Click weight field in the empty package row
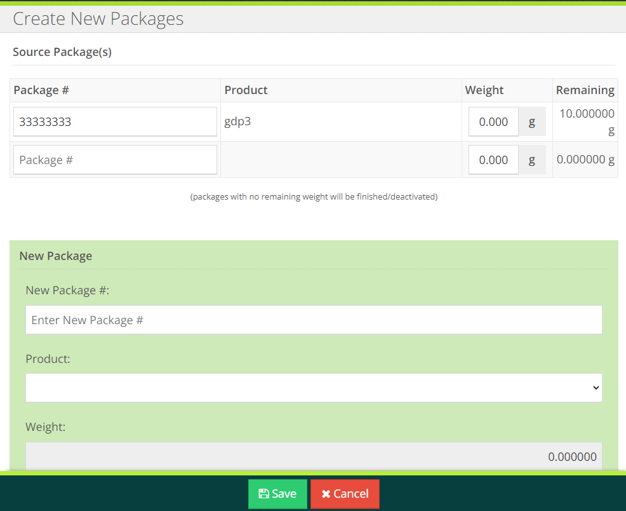The image size is (626, 511). click(x=493, y=160)
